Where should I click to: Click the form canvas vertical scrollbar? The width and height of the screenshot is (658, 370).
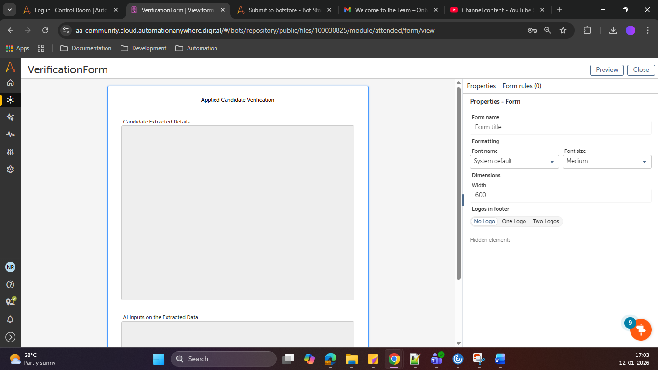coord(458,183)
